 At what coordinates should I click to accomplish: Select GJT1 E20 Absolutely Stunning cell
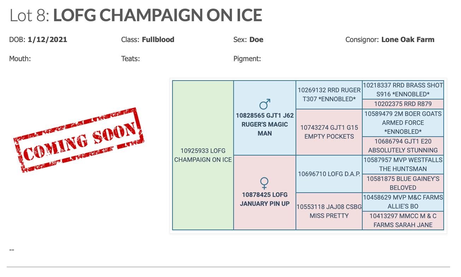click(x=403, y=146)
